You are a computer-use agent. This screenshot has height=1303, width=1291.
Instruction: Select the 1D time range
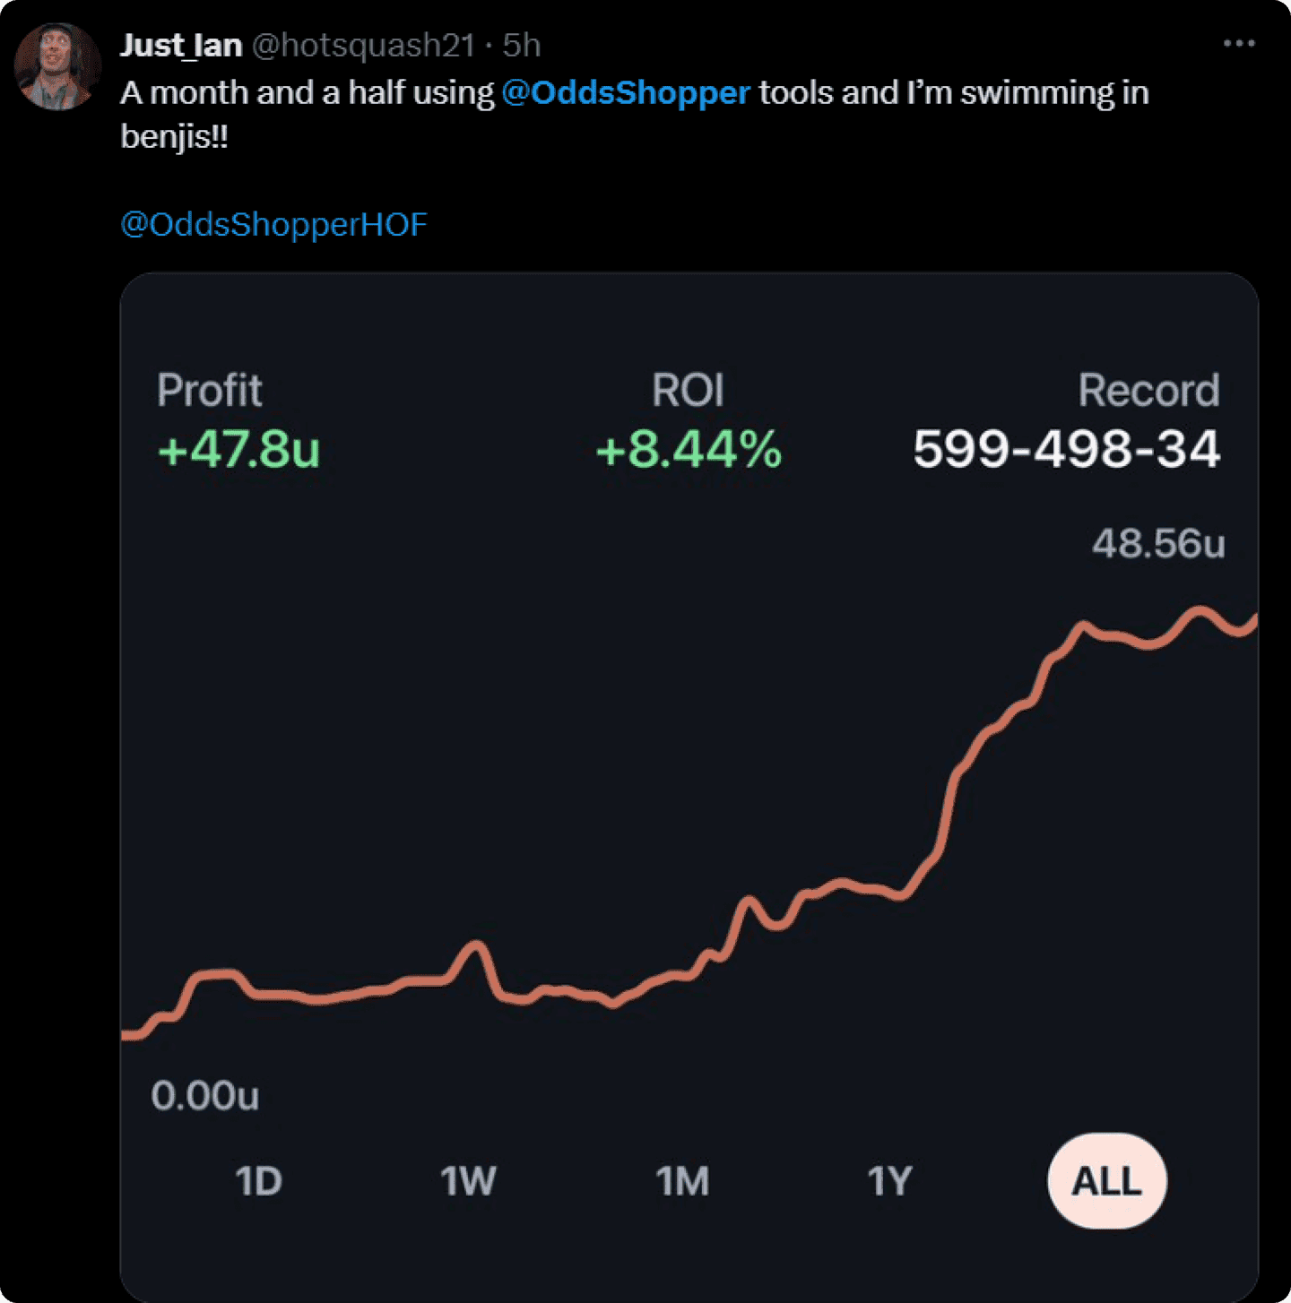click(x=258, y=1181)
